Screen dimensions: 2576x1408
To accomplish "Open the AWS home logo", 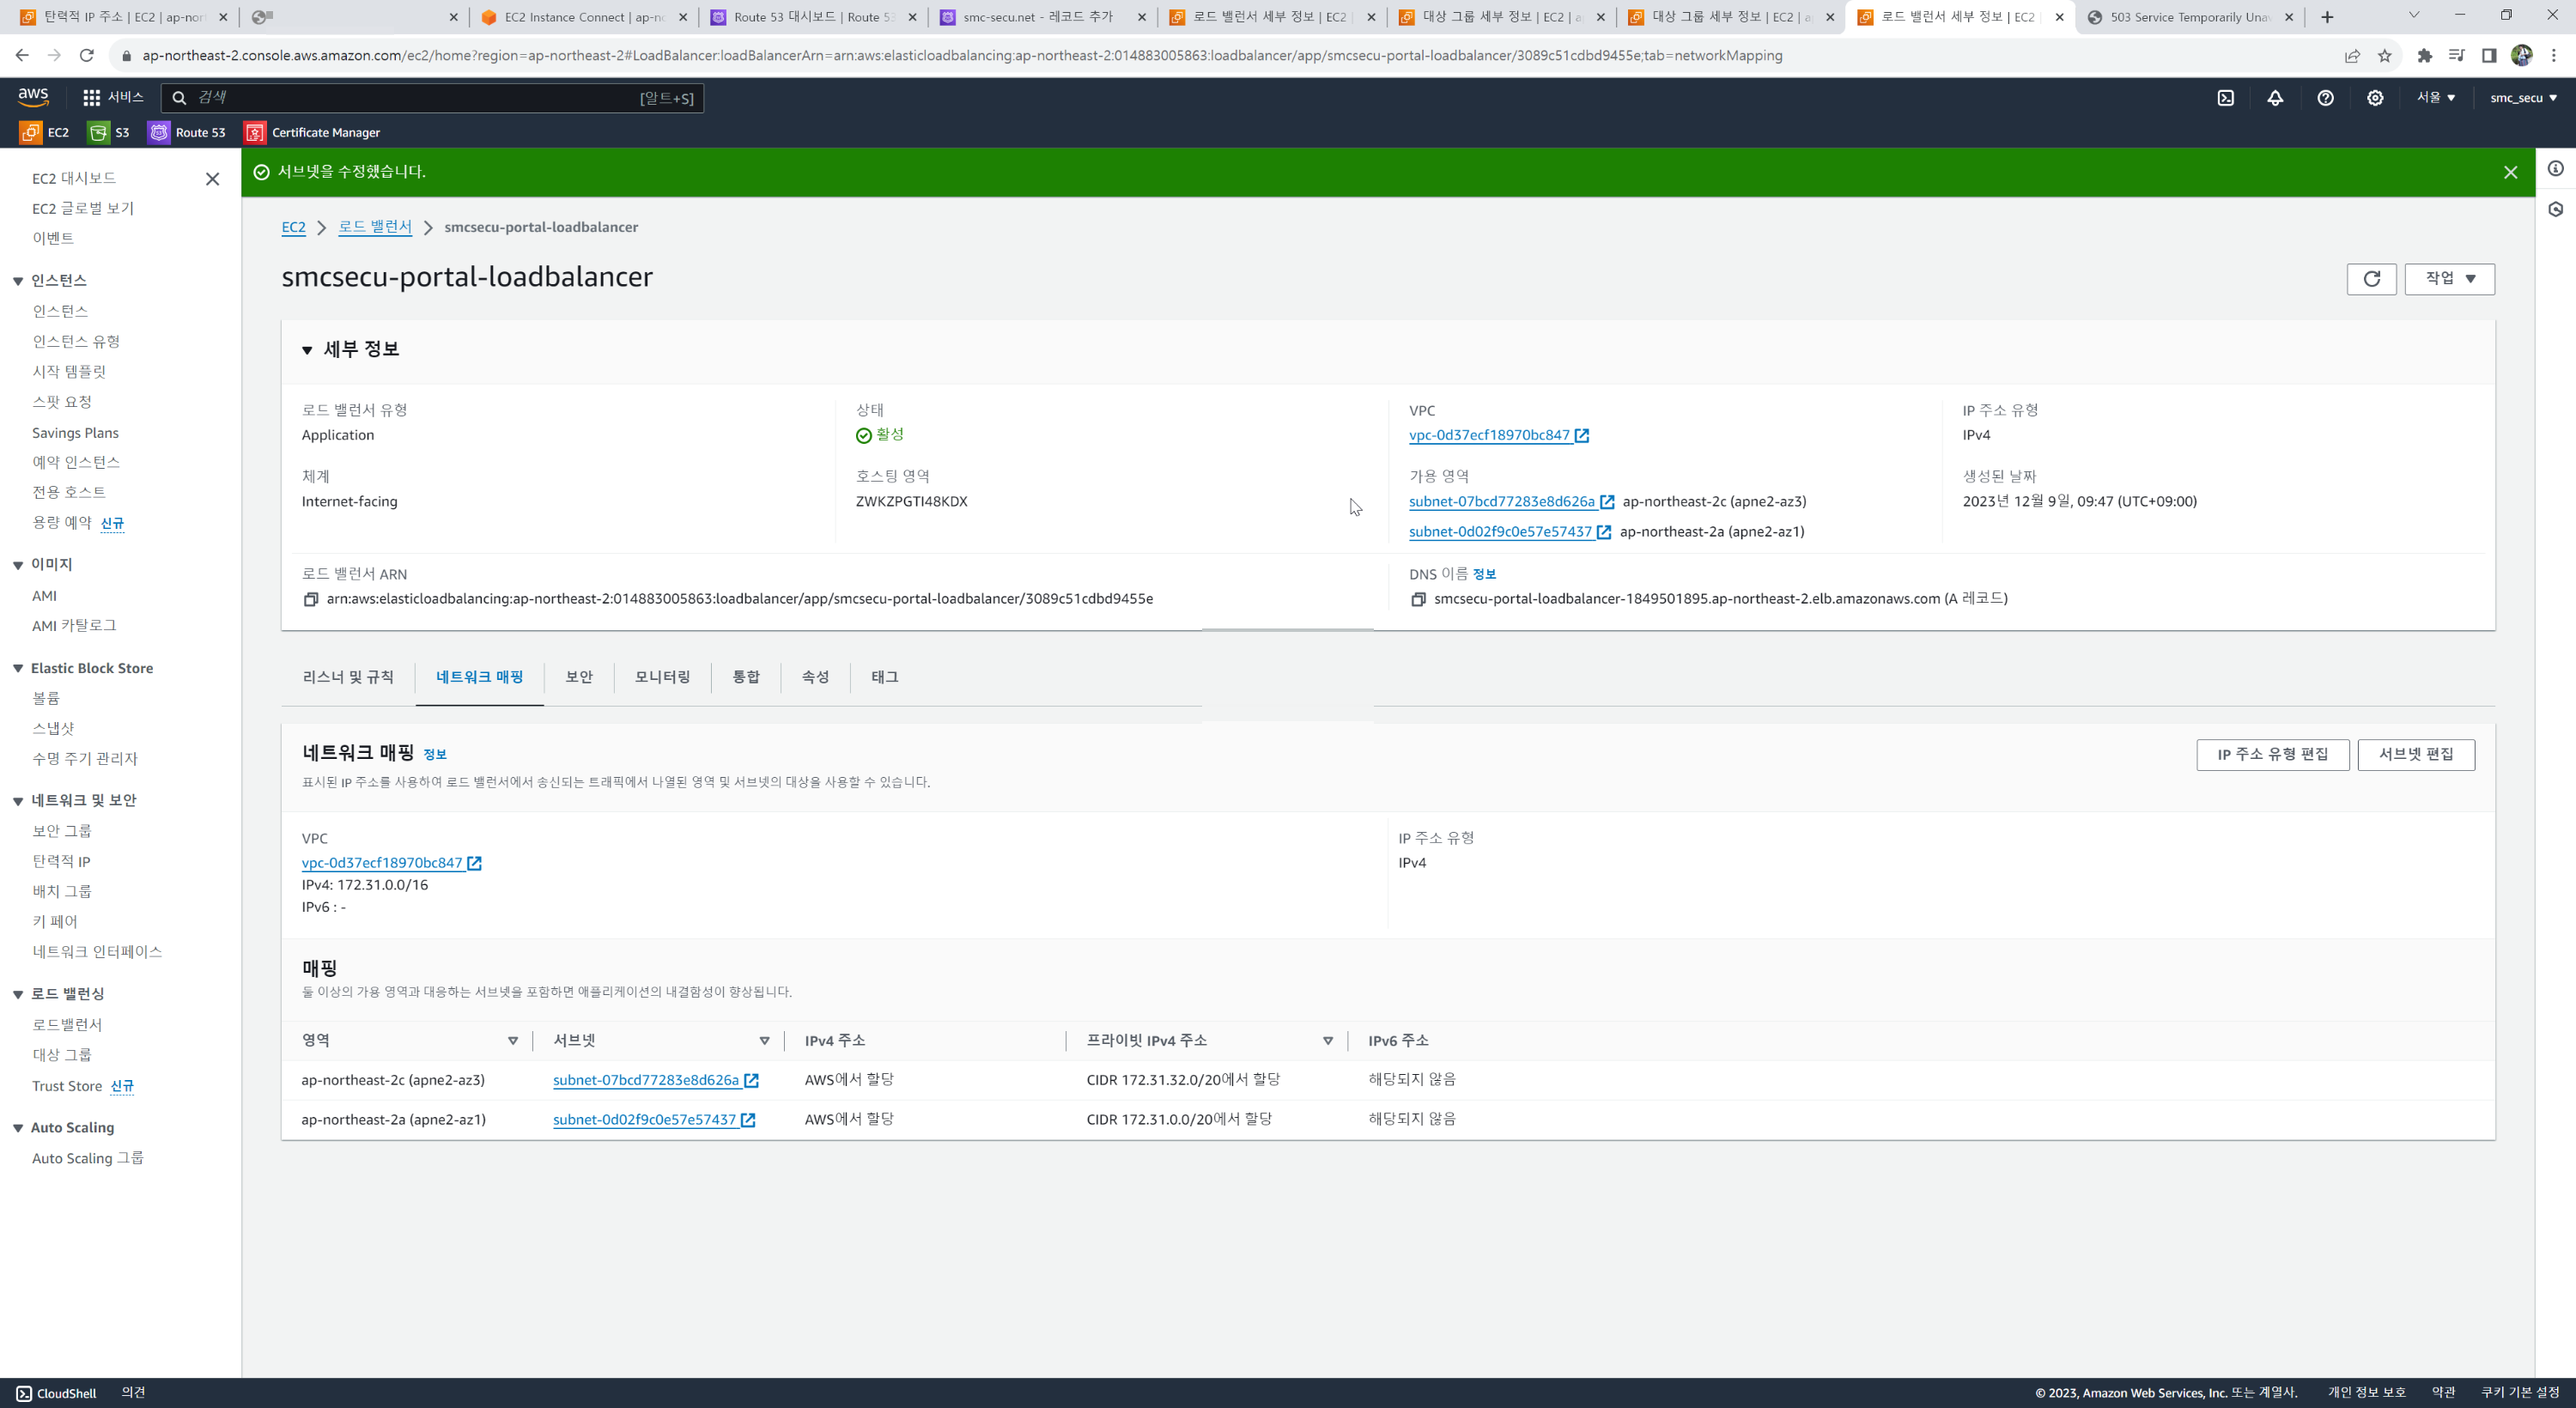I will (33, 97).
